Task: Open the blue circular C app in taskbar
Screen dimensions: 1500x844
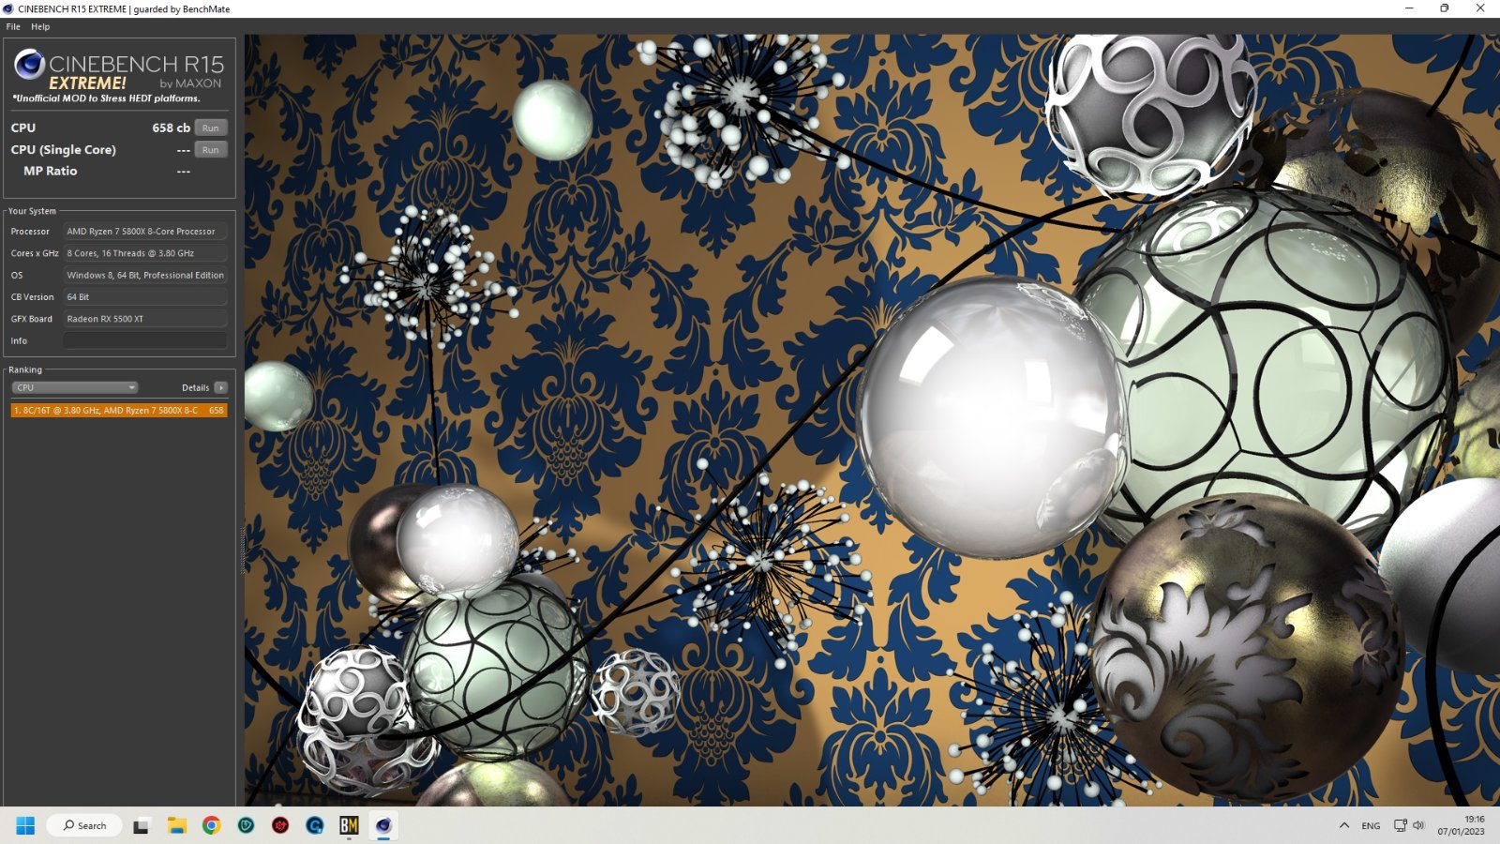Action: (x=315, y=825)
